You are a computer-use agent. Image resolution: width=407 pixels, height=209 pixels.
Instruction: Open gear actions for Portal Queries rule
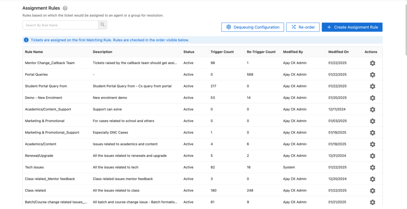click(372, 75)
